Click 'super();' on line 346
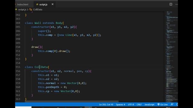 pos(44,31)
